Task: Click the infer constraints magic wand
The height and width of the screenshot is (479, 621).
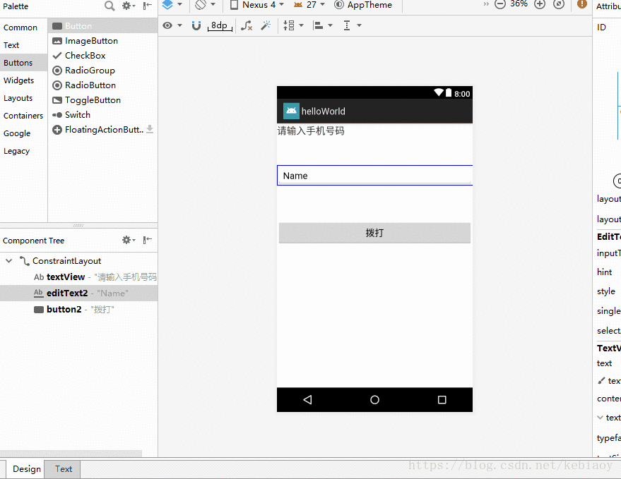Action: click(266, 25)
